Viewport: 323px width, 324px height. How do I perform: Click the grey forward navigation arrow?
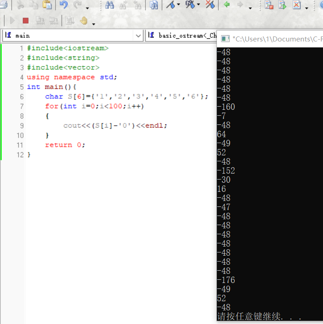coord(240,5)
